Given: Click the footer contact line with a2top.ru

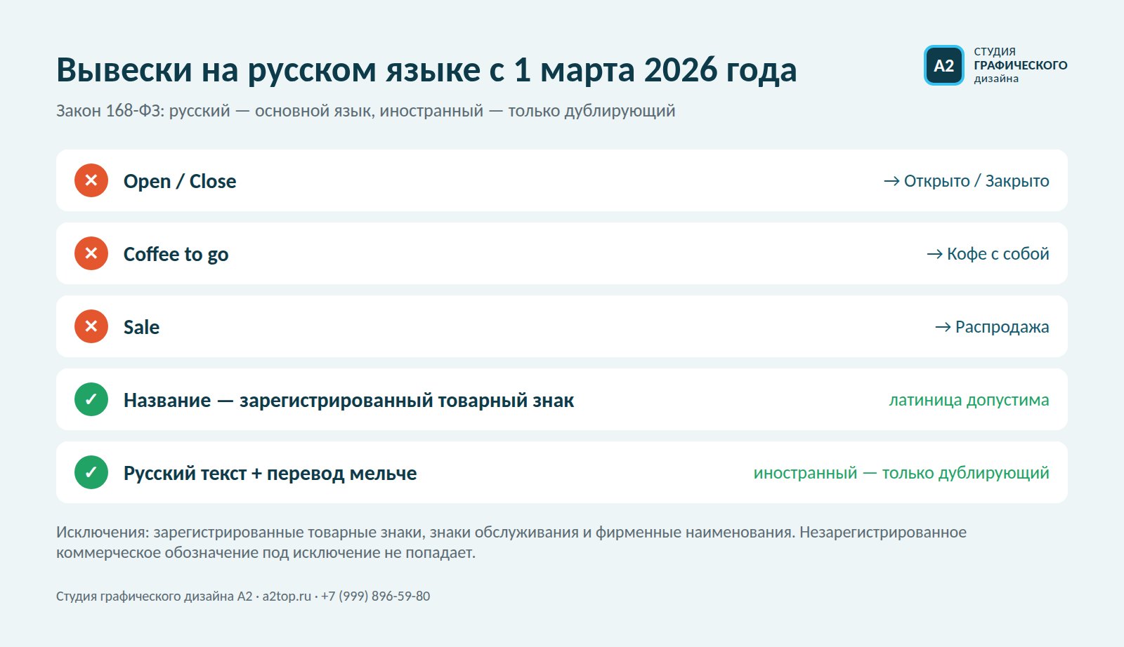Looking at the screenshot, I should coord(243,596).
